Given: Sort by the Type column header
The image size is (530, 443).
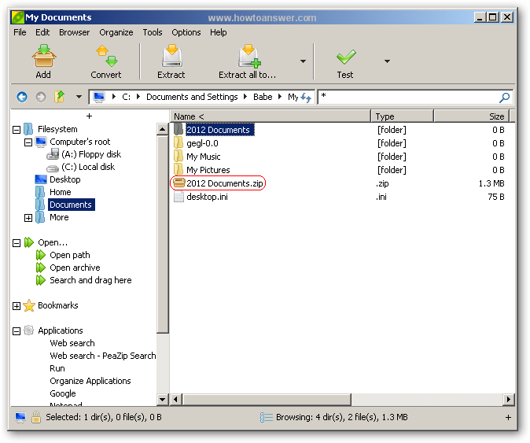Looking at the screenshot, I should click(403, 116).
